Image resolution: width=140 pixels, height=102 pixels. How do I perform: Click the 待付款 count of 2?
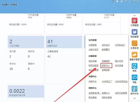[10, 56]
